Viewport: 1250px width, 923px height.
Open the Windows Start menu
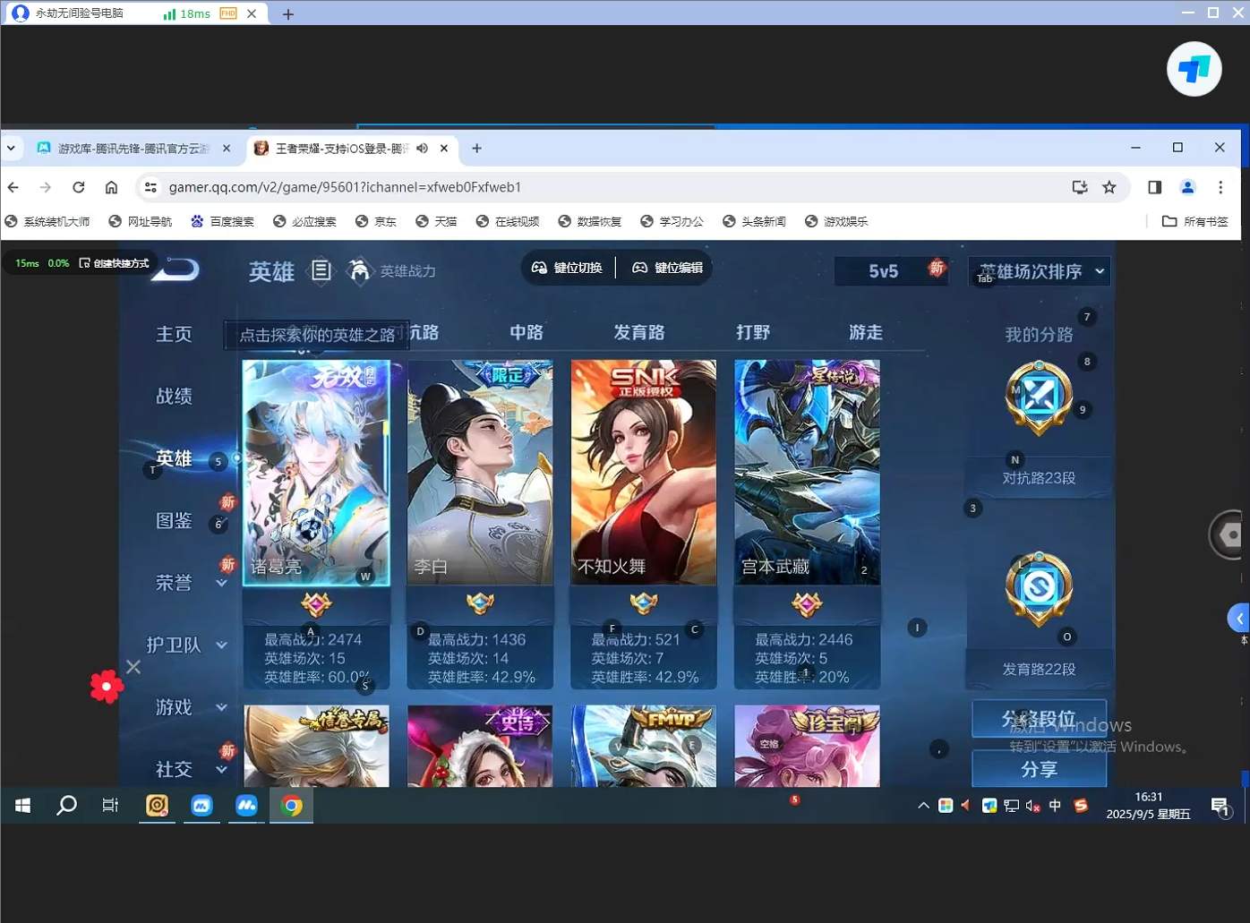[23, 806]
